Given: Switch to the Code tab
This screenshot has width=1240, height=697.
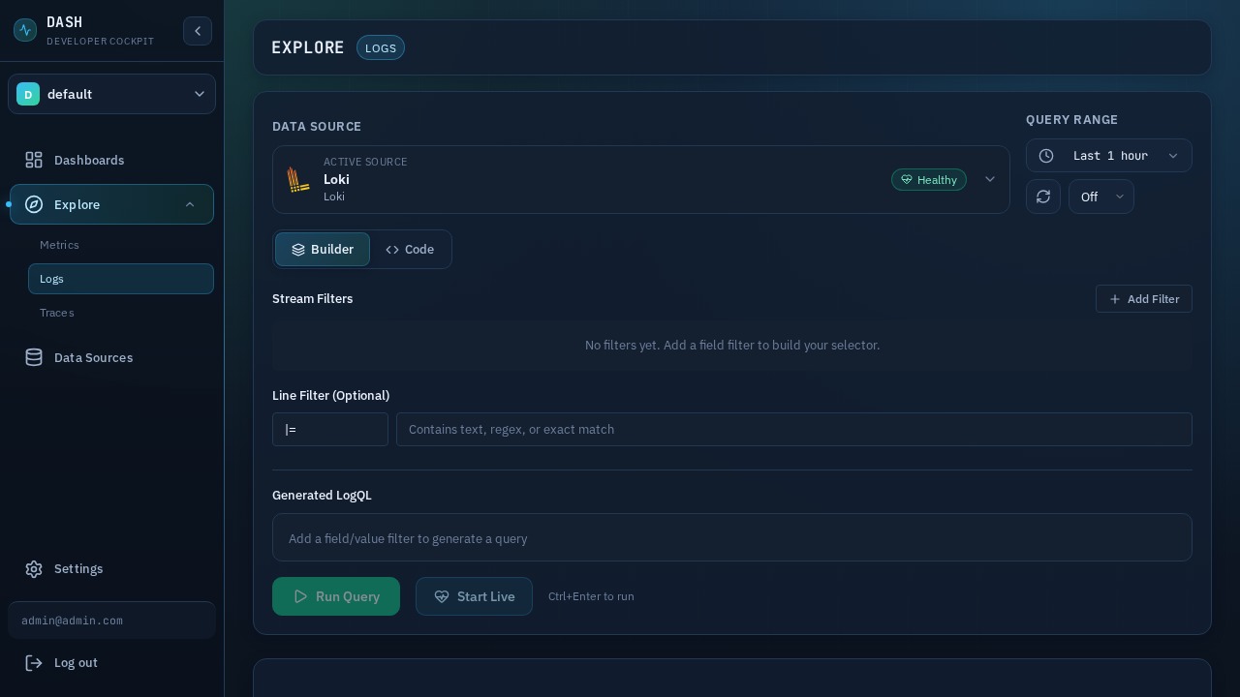Looking at the screenshot, I should pos(410,249).
